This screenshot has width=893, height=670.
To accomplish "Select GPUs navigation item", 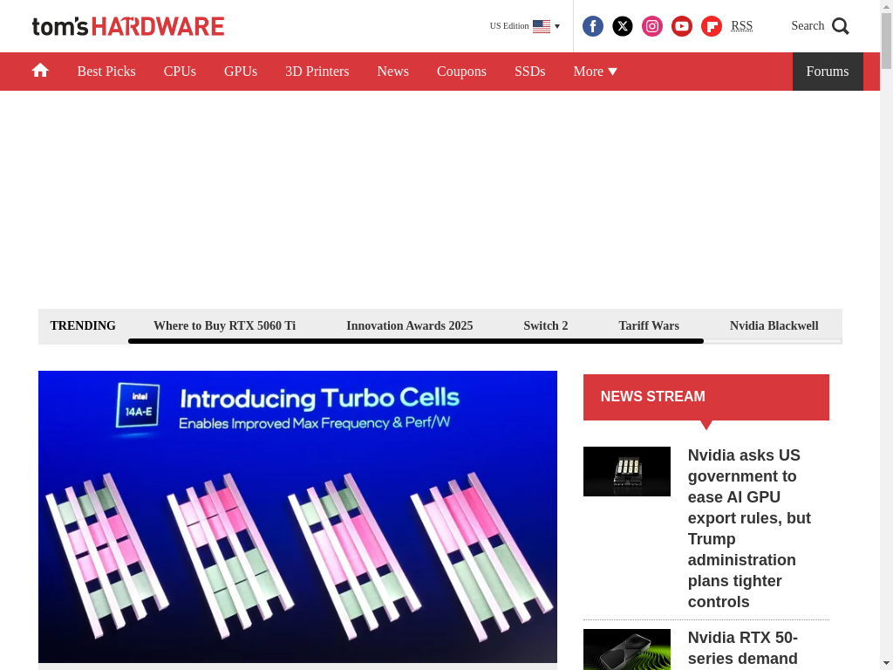I will [x=241, y=72].
